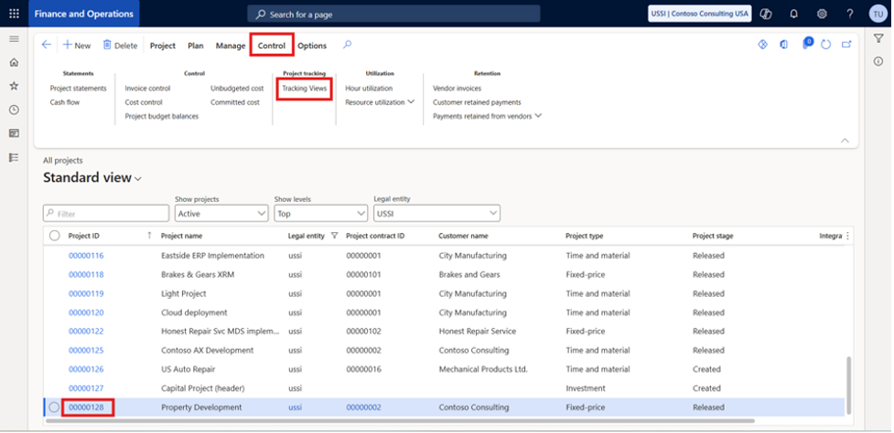
Task: Click the New button
Action: 76,46
